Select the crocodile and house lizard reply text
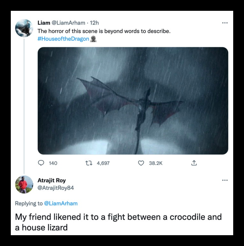 coord(119,222)
